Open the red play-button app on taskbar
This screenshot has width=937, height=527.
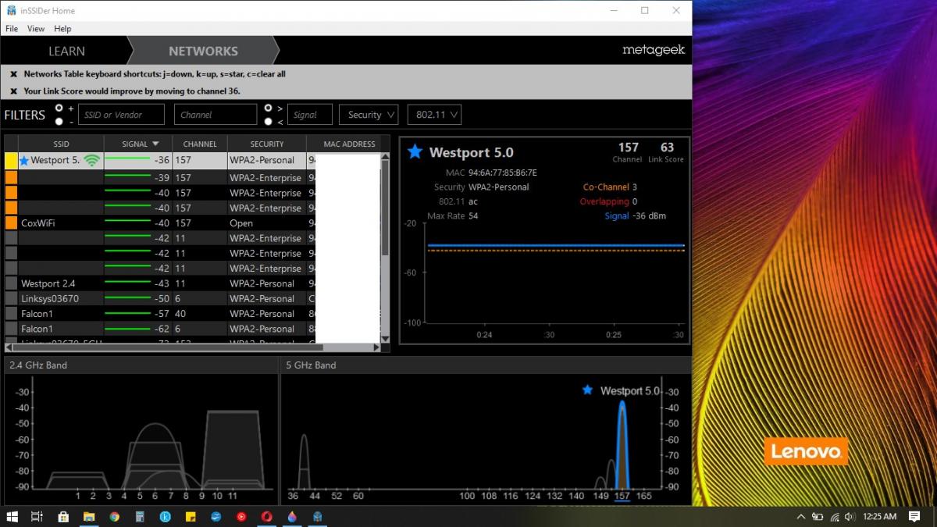click(241, 516)
